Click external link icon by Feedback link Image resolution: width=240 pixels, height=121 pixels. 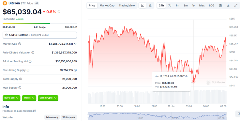click(x=35, y=111)
